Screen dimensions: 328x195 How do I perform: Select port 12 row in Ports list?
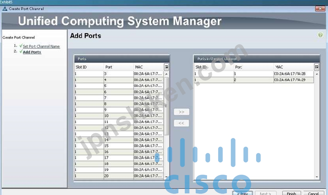(x=119, y=128)
